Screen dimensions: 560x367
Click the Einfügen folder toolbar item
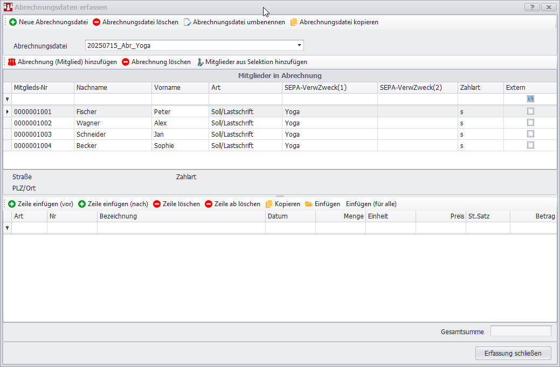click(x=322, y=204)
